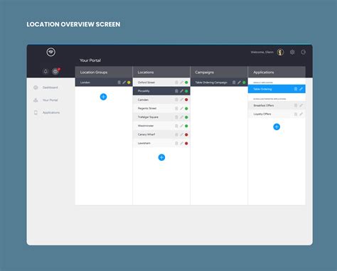Edit the Table Ordering application
This screenshot has height=271, width=337.
point(301,89)
